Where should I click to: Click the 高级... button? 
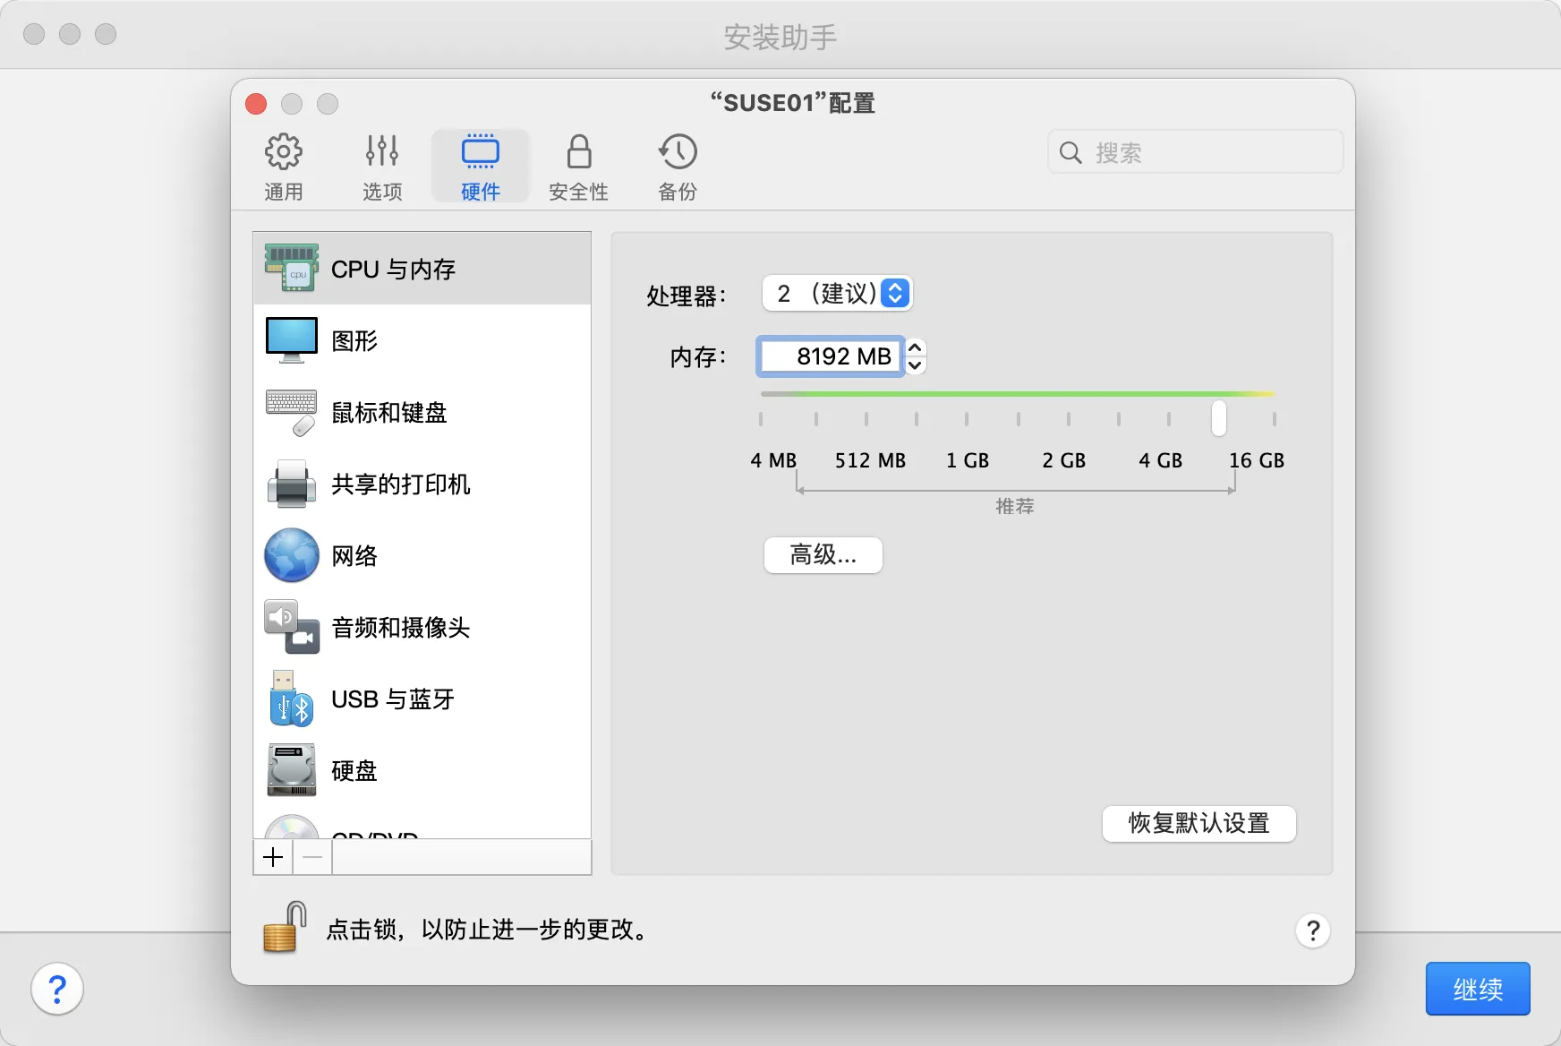point(823,555)
